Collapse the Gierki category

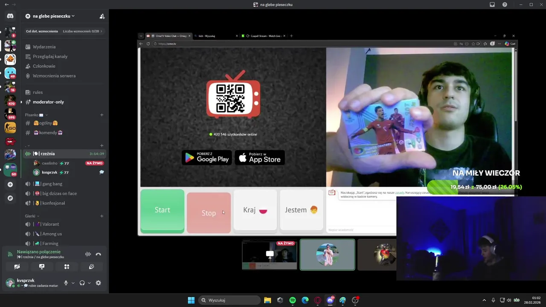(x=32, y=216)
